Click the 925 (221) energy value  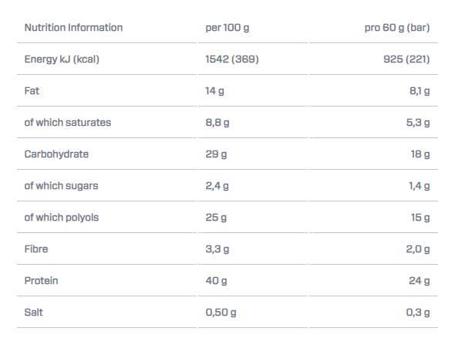406,59
